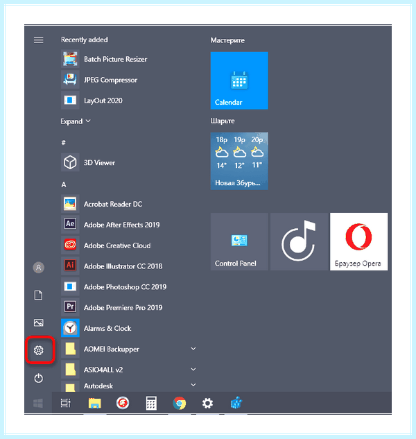
Task: Expand the ASIO4ALL v2 folder chevron
Action: [193, 369]
